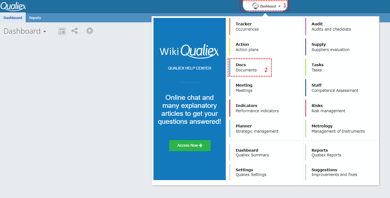
Task: Open the Supply Suppliers evaluation module
Action: [341, 47]
